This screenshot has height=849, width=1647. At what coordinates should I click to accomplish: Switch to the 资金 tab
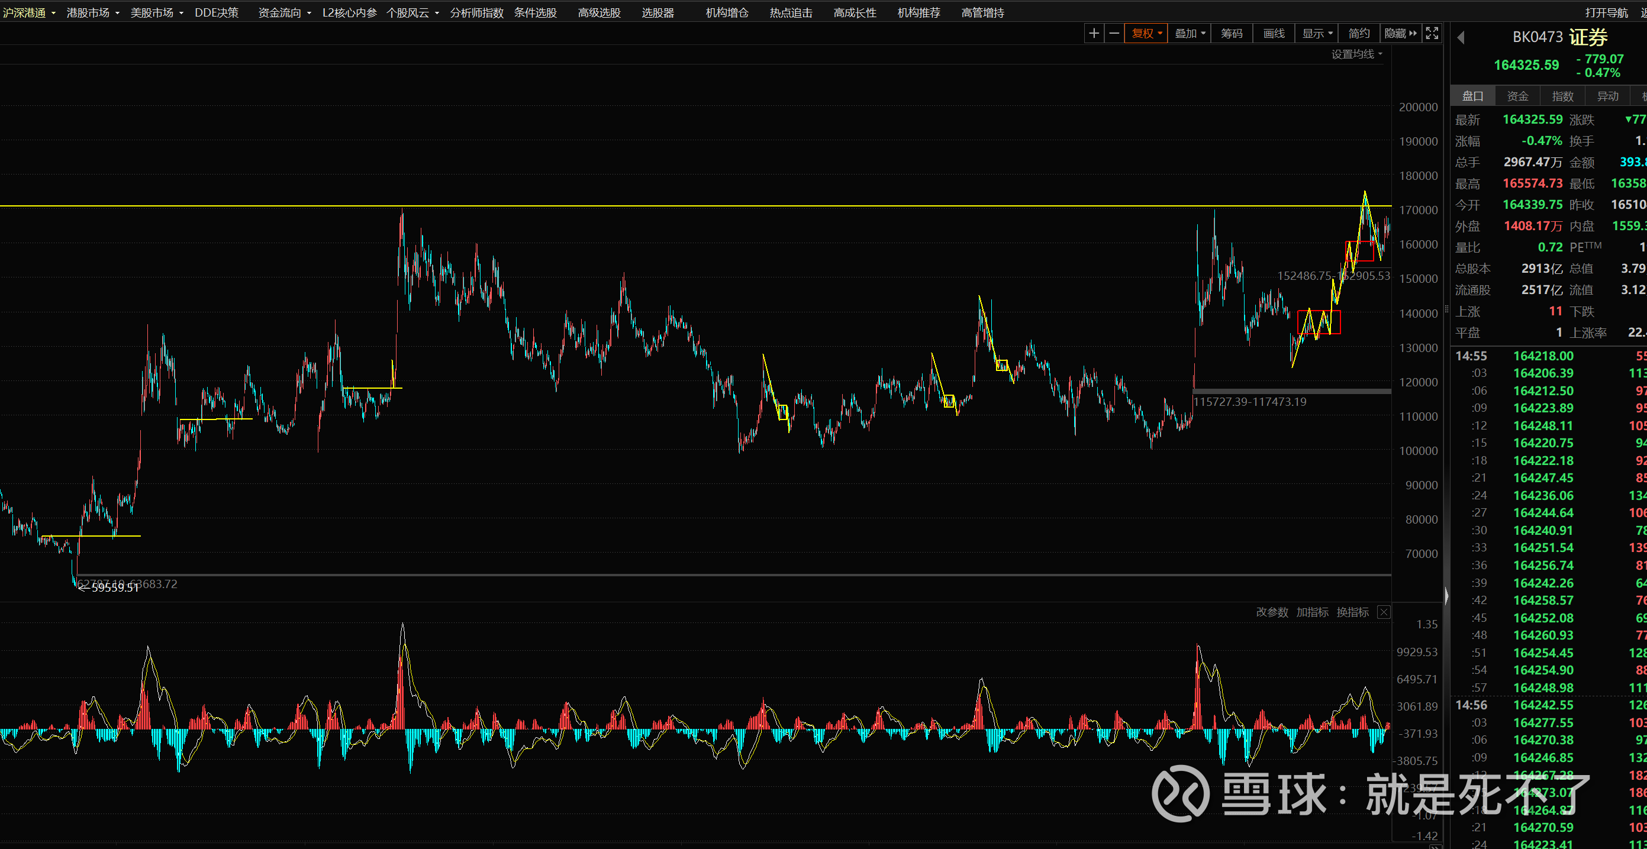(1517, 96)
